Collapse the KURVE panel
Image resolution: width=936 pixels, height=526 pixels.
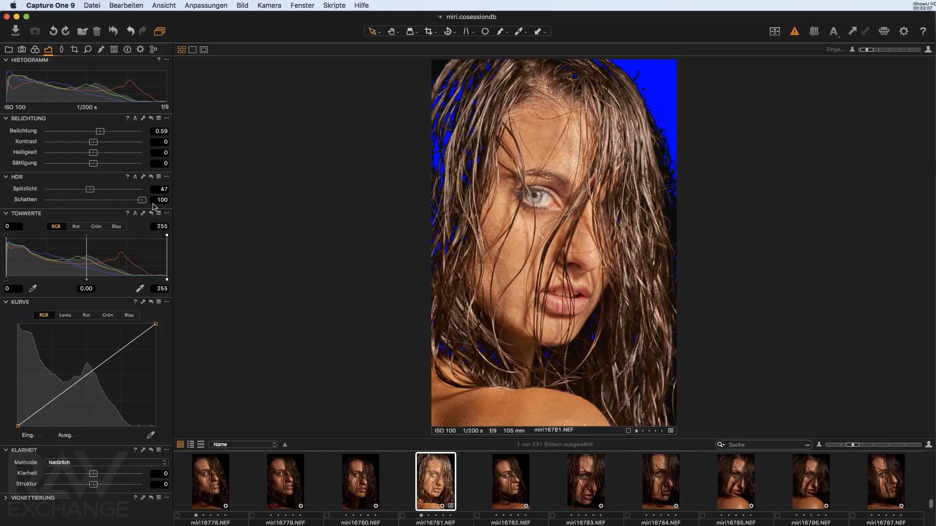6,302
